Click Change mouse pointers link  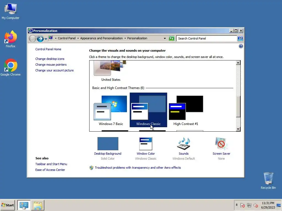(51, 65)
